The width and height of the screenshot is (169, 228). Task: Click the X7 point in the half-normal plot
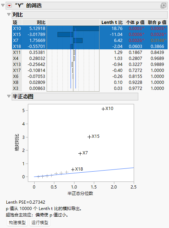[x=80, y=154]
